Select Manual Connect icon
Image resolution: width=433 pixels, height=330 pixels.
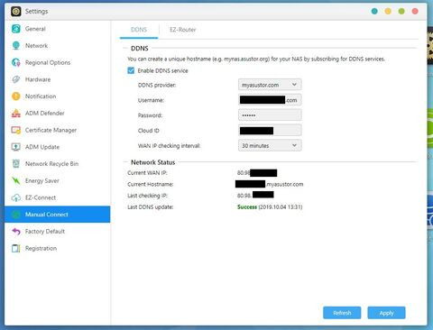click(16, 215)
